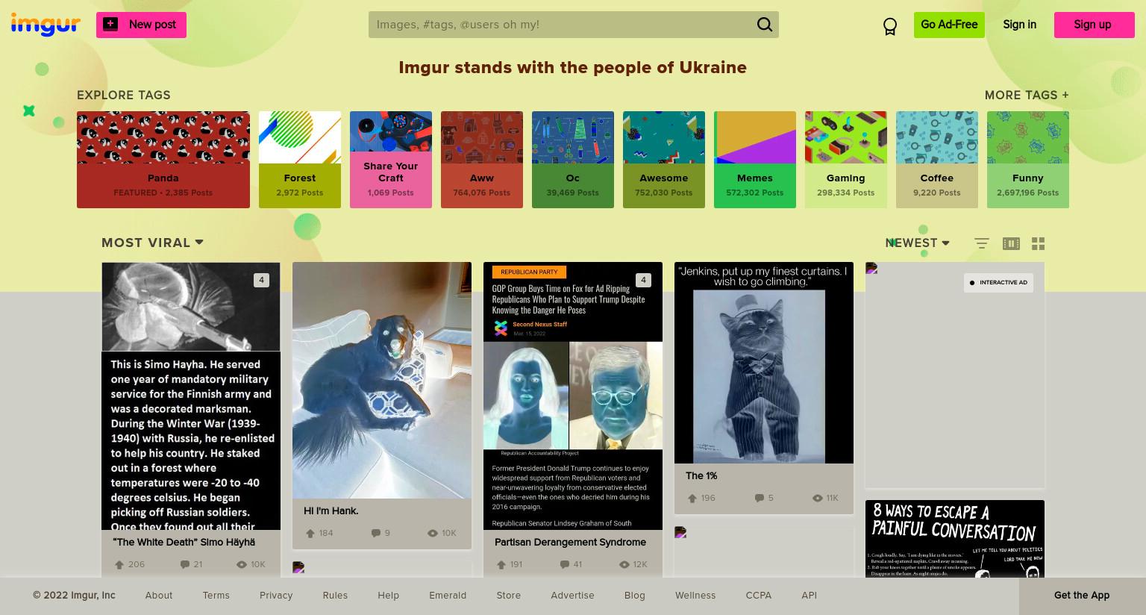Expand the NEWEST sort dropdown
Viewport: 1146px width, 615px height.
(917, 243)
